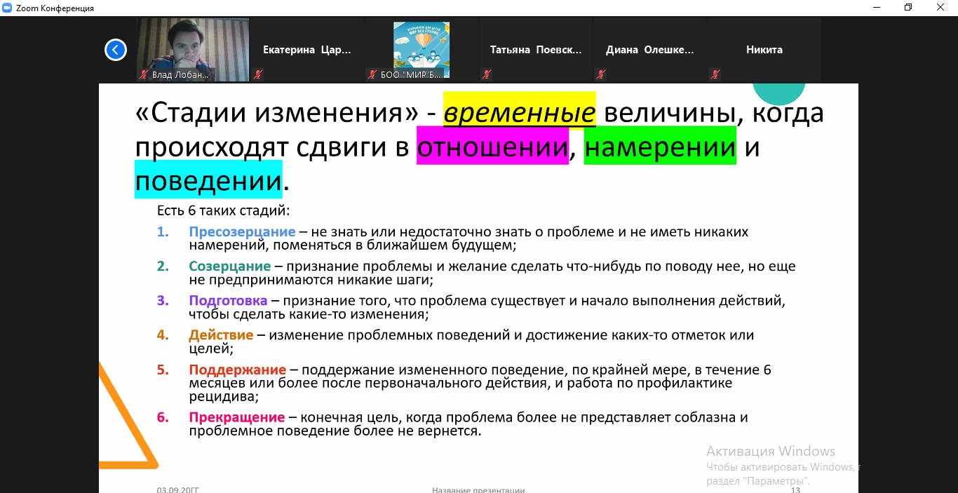Click the Zoom app icon in title bar
This screenshot has height=493, width=958.
coord(7,8)
